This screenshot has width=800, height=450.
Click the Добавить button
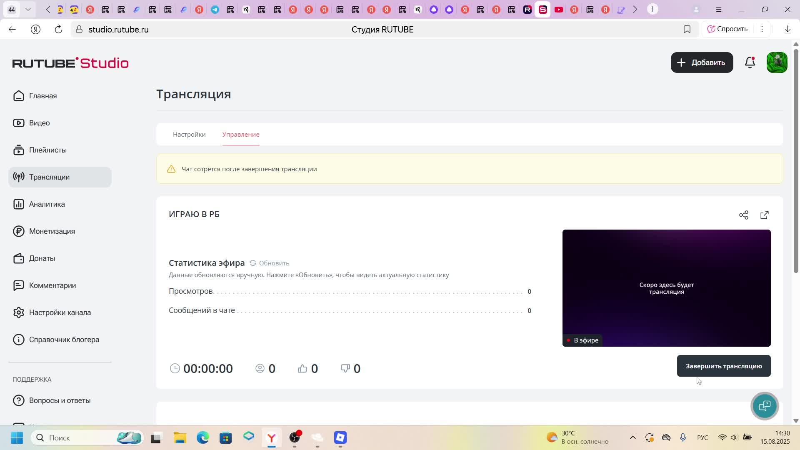click(x=702, y=62)
